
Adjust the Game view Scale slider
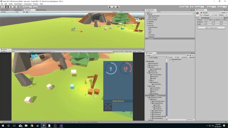[43, 52]
